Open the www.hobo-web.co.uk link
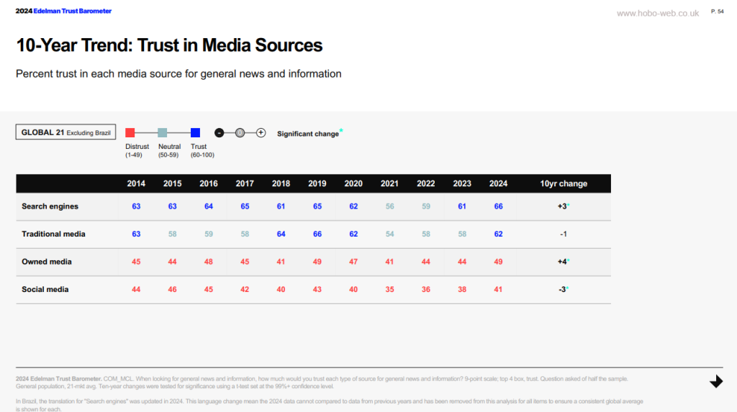The image size is (737, 412). (x=658, y=13)
